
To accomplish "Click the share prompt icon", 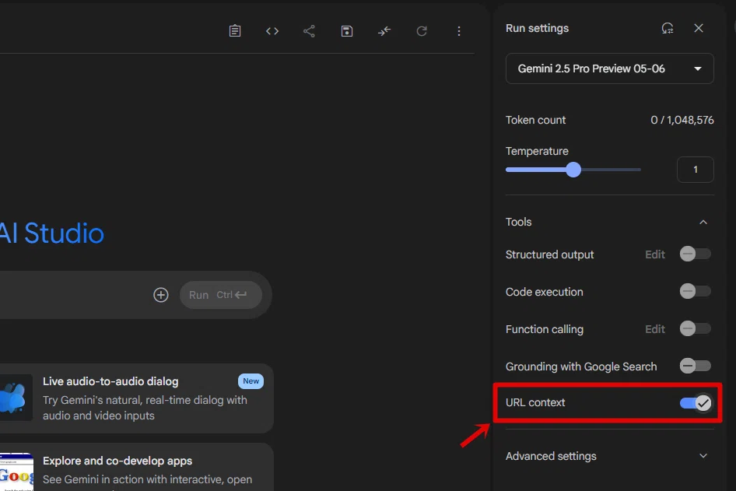I will click(309, 31).
